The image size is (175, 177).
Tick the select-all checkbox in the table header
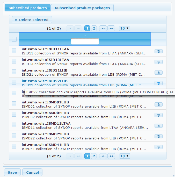coord(14,39)
